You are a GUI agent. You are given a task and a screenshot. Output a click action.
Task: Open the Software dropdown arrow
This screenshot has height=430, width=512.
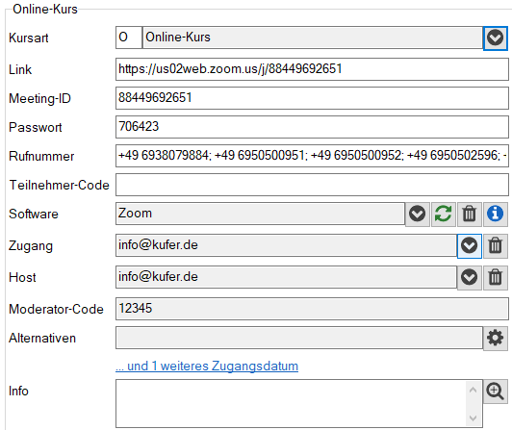click(x=417, y=215)
